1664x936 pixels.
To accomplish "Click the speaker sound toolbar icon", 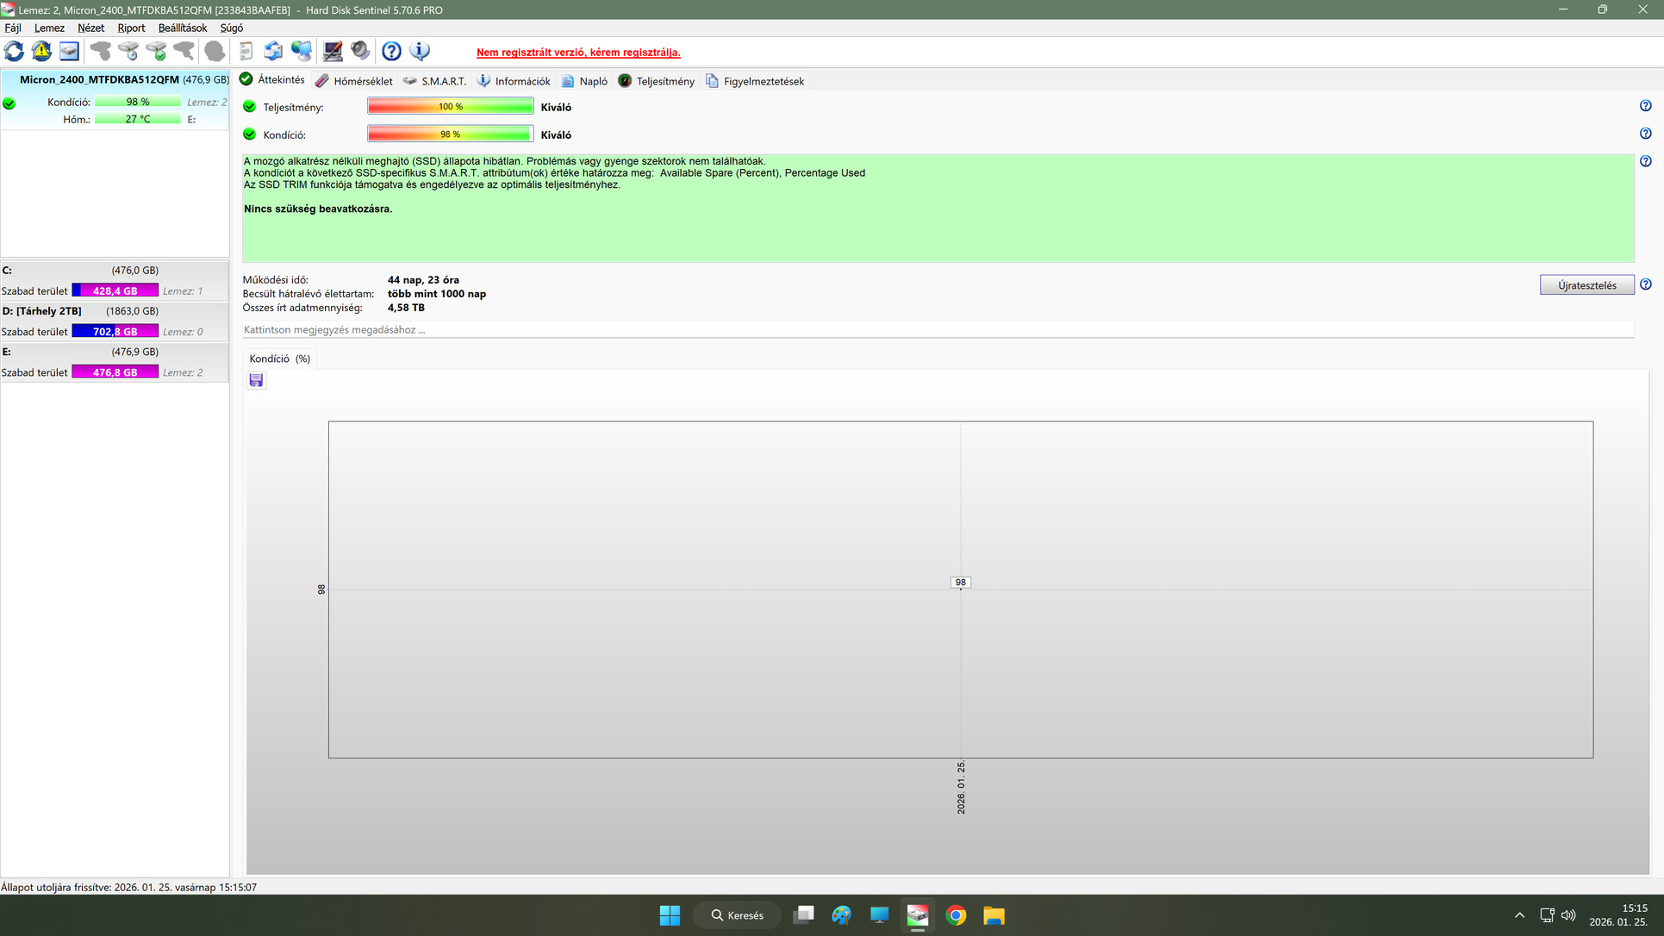I will click(360, 52).
